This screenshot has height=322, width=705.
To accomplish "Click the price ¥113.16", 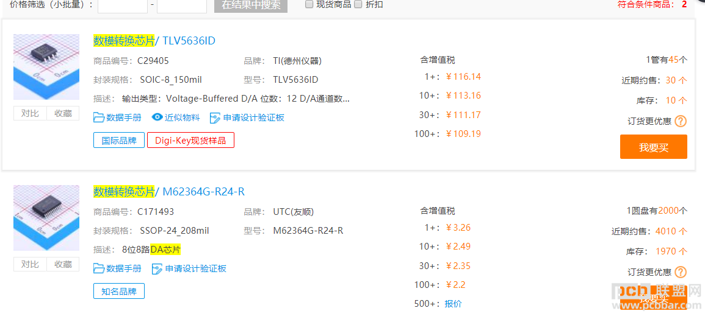I will 463,96.
